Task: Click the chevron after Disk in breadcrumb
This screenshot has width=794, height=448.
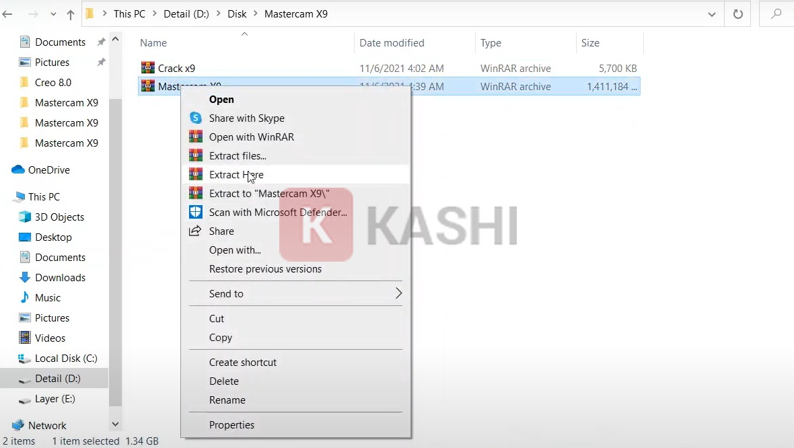Action: coord(256,14)
